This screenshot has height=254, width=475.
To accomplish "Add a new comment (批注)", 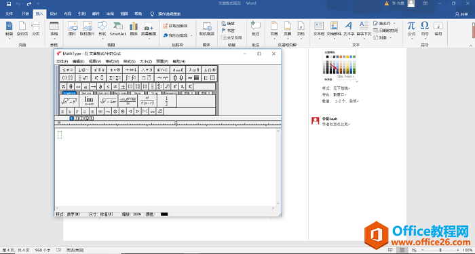I will coord(256,29).
